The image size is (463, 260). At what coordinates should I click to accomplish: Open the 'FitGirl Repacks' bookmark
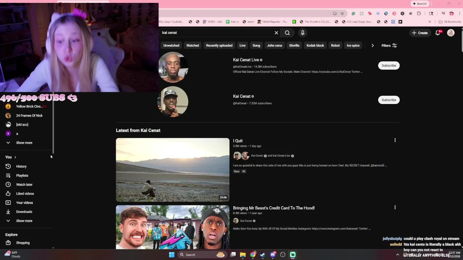pyautogui.click(x=272, y=22)
